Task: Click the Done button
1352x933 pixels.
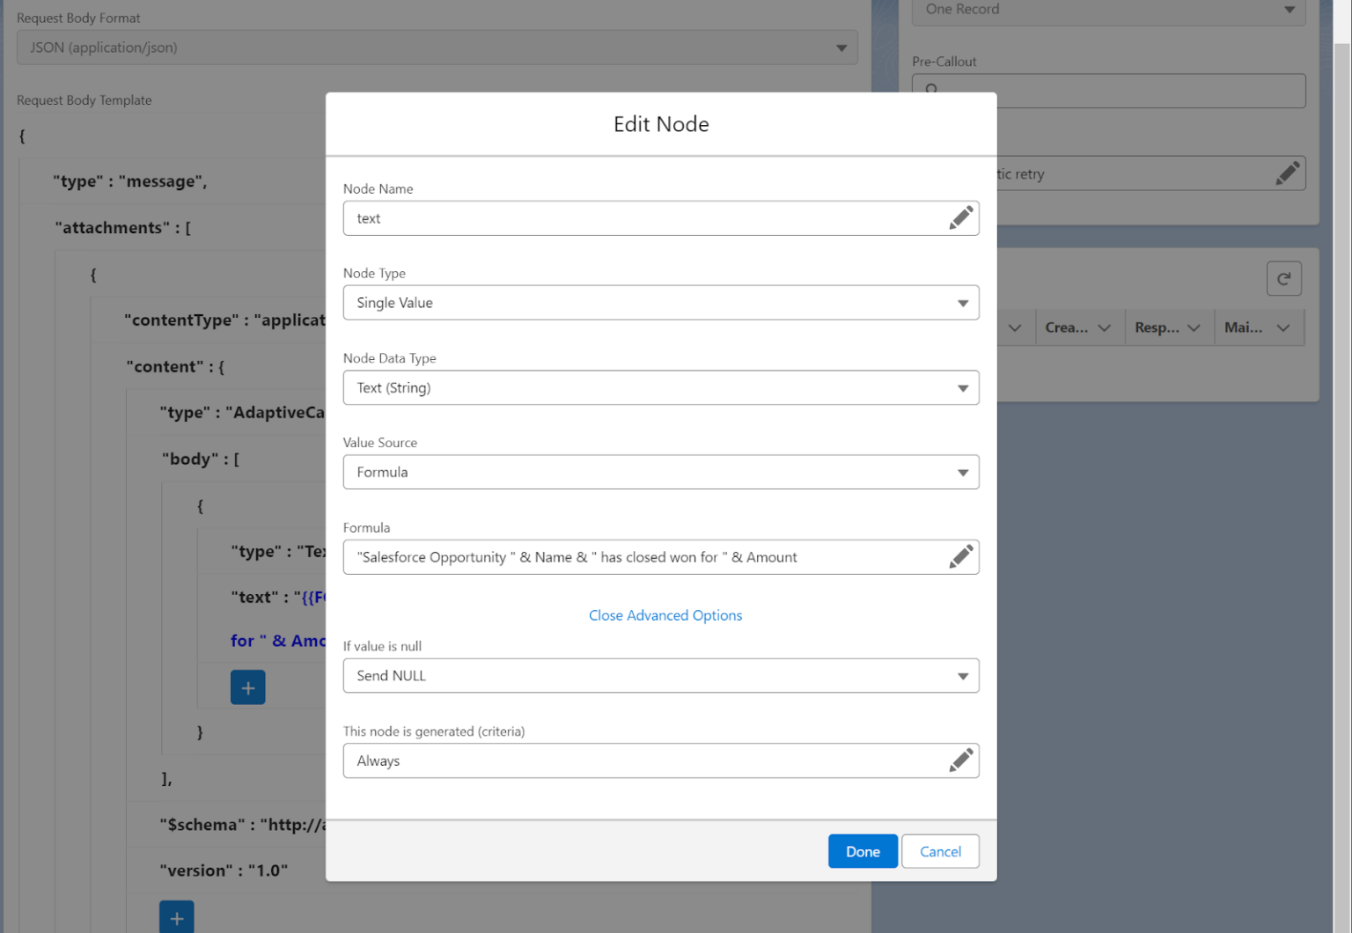Action: pos(862,850)
